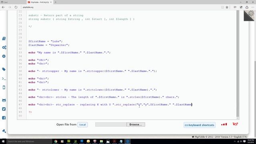
Task: Add page to favorites with the star icon
Action: (227, 7)
